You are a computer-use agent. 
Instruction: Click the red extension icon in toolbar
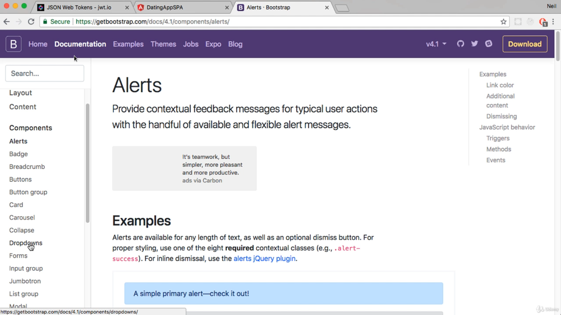click(x=542, y=22)
